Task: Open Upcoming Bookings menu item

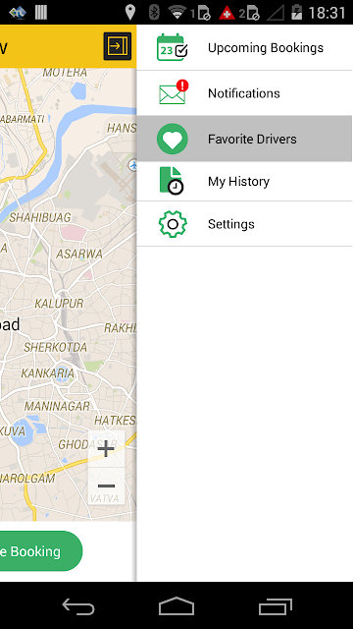Action: point(244,48)
